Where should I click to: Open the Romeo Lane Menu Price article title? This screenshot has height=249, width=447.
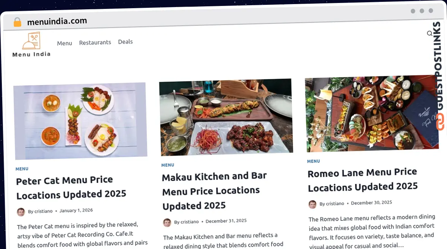click(x=362, y=180)
